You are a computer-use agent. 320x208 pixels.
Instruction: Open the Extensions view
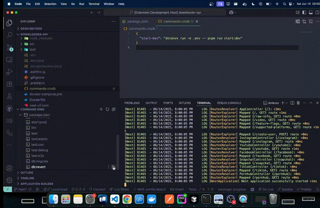[x=9, y=84]
